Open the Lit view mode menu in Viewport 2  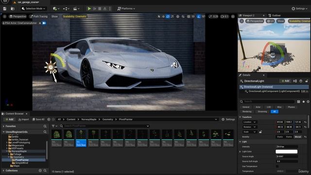(270, 21)
